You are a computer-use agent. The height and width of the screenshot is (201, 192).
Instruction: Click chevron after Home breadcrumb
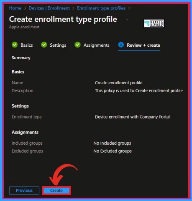[25, 8]
